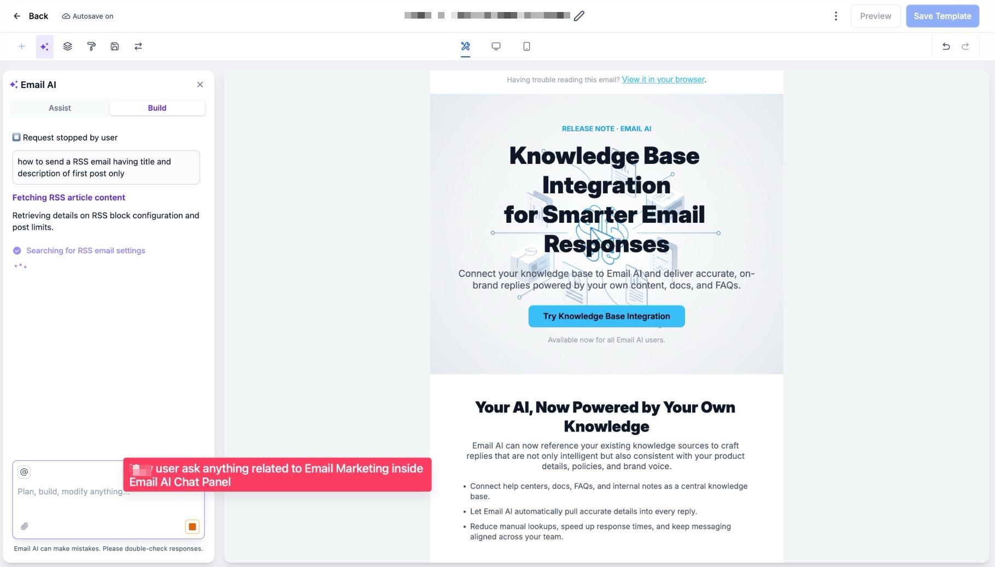Image resolution: width=995 pixels, height=567 pixels.
Task: Click the floppy disk save icon
Action: tap(115, 46)
